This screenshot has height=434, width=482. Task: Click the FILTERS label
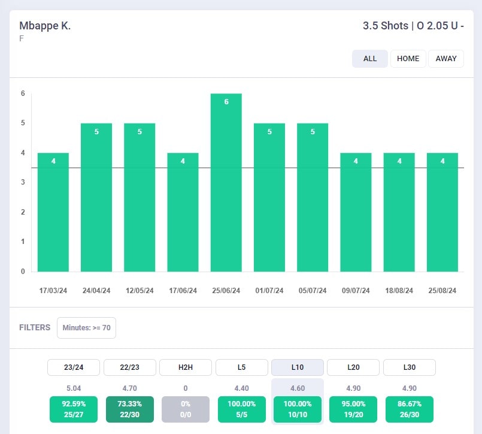(x=35, y=327)
